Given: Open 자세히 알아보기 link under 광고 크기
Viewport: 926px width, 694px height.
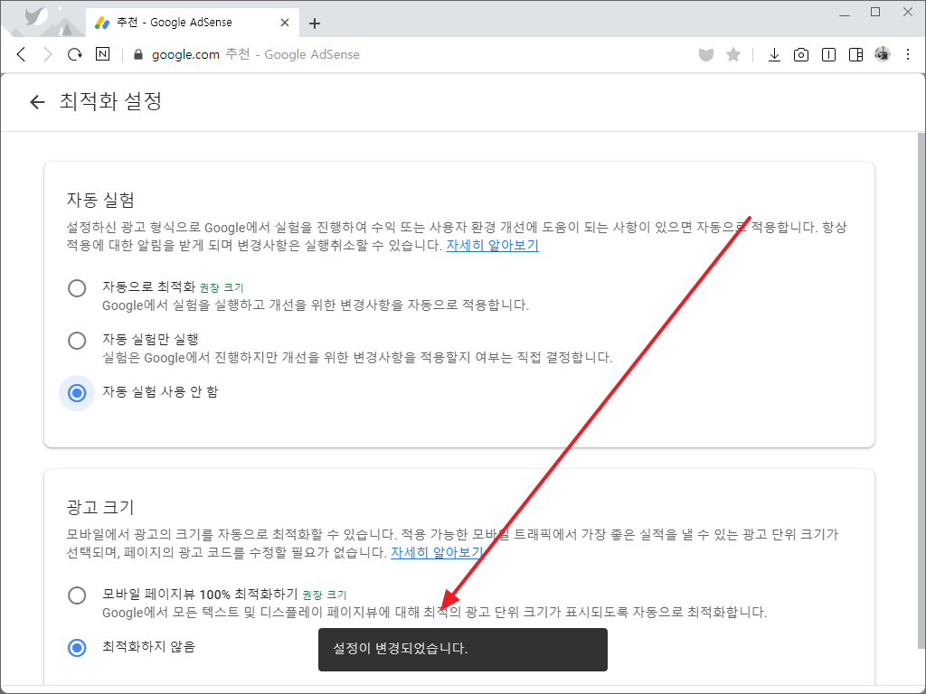Looking at the screenshot, I should pyautogui.click(x=437, y=553).
